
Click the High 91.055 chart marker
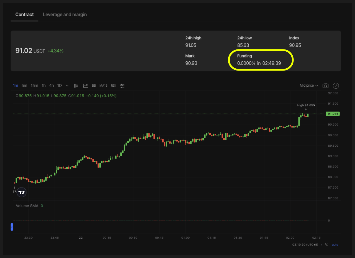306,105
